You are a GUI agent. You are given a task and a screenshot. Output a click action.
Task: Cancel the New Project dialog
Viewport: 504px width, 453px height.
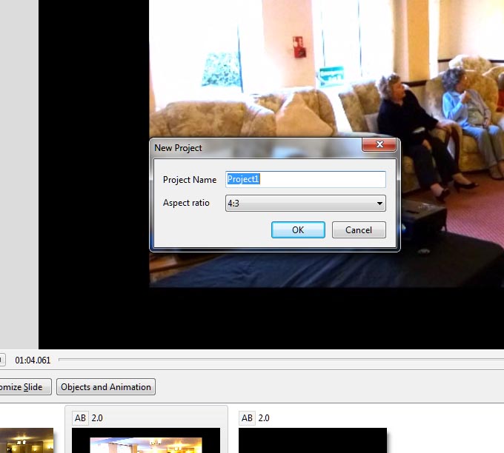click(x=359, y=229)
